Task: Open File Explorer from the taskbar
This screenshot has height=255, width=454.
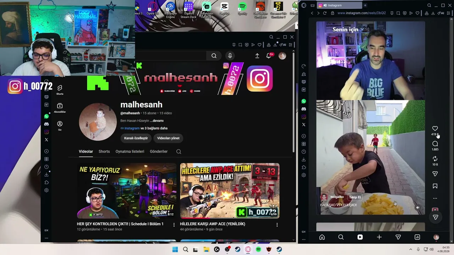Action: point(206,249)
